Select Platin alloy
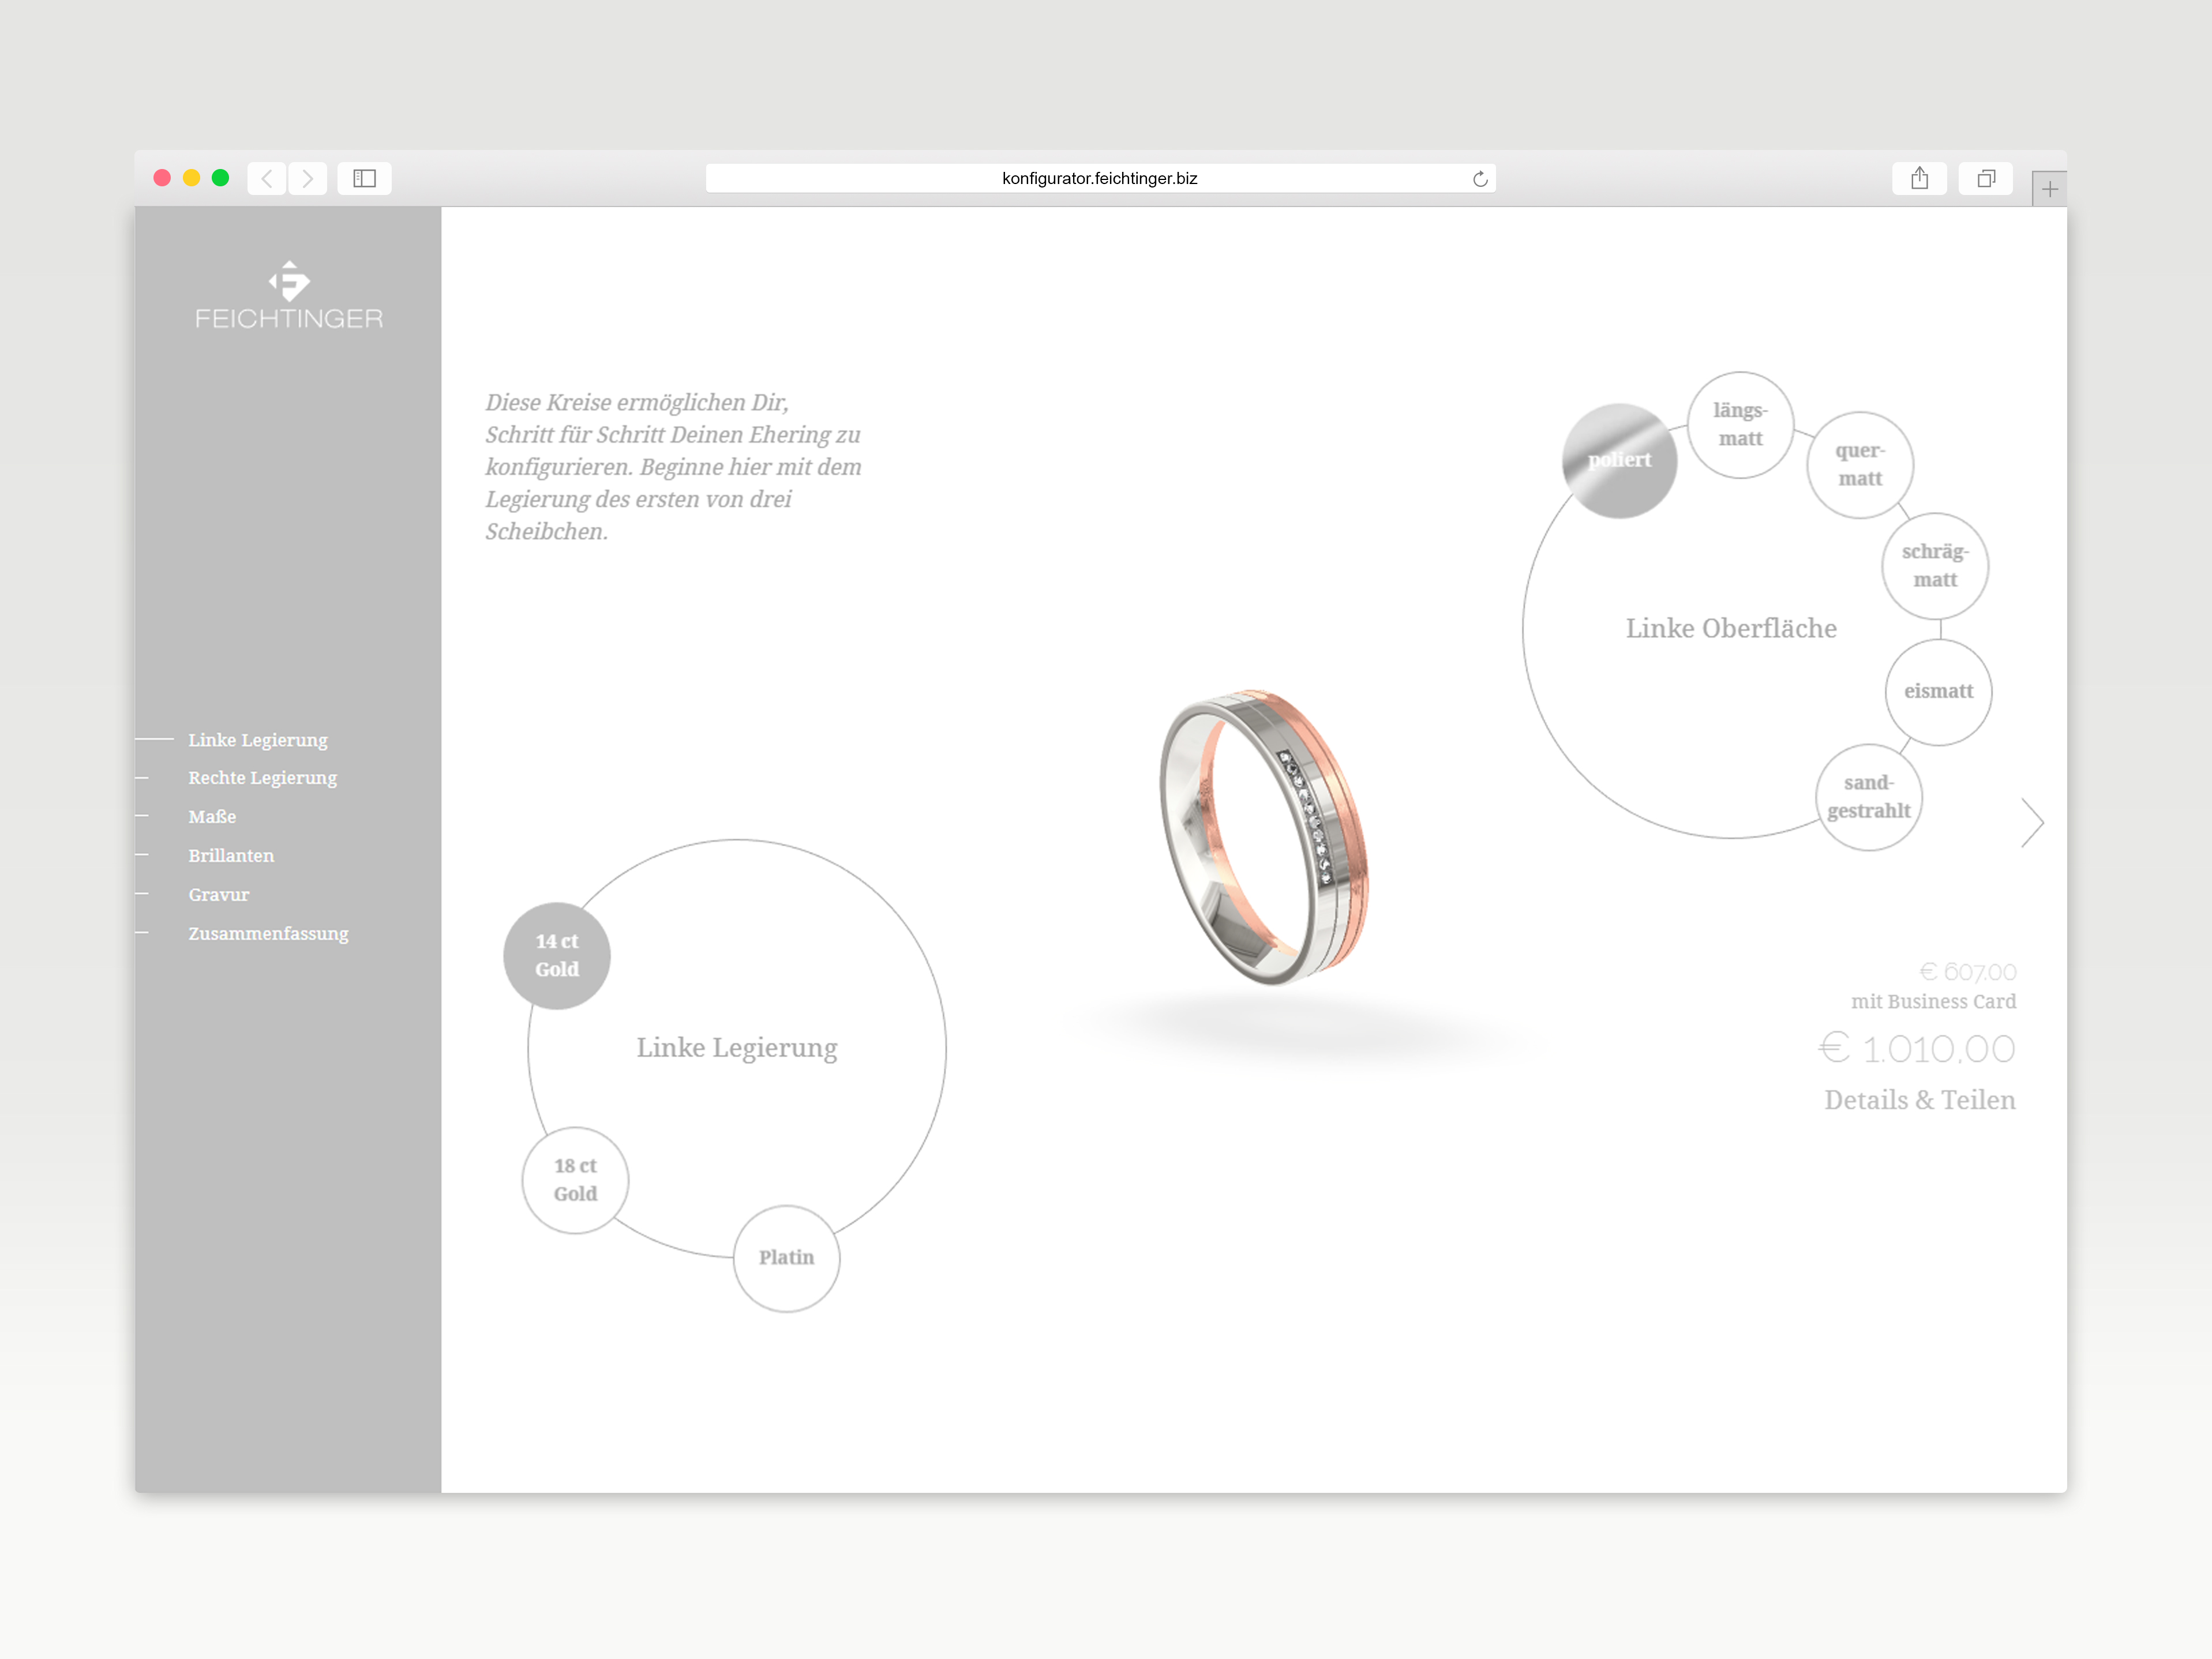Viewport: 2212px width, 1659px height. (787, 1258)
